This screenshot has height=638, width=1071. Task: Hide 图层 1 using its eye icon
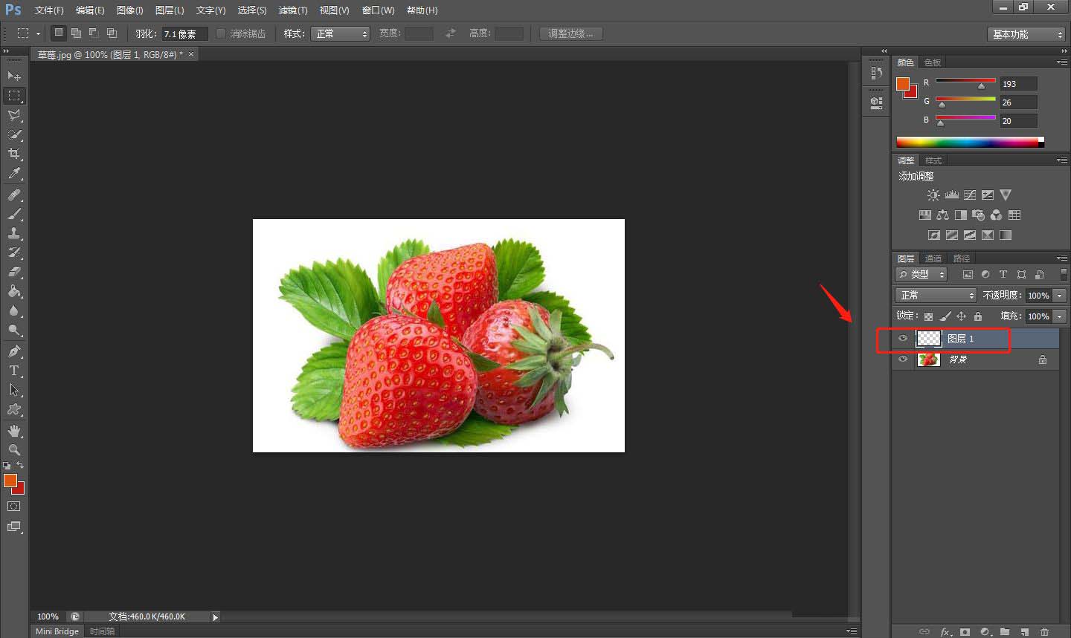[903, 339]
